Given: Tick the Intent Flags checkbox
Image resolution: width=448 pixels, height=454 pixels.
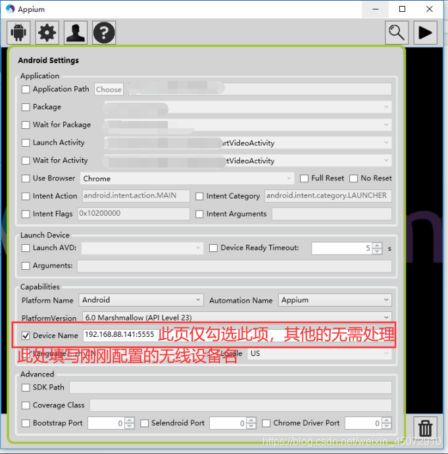Looking at the screenshot, I should click(26, 214).
